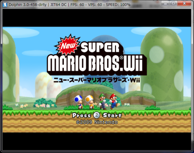Click the Blue Toad character
The height and width of the screenshot is (153, 194).
pos(79,102)
